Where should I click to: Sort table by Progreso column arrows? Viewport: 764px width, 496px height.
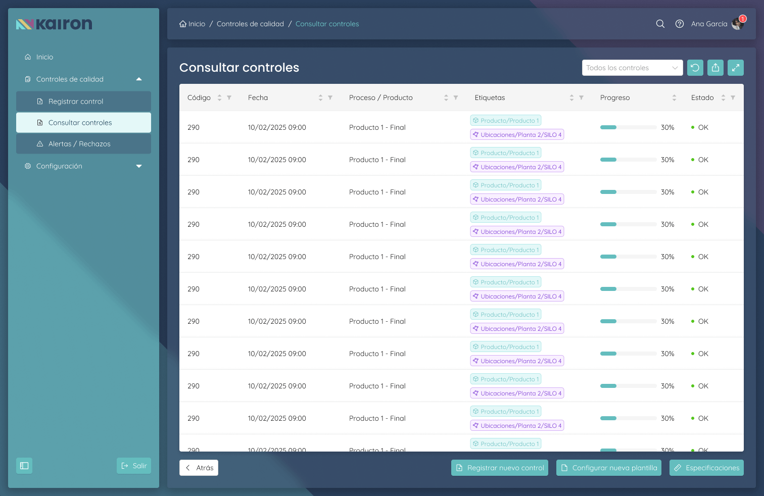click(x=674, y=97)
